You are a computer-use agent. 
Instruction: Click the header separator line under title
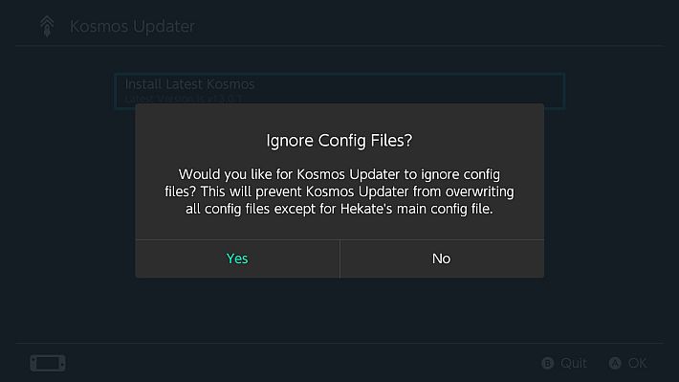point(339,45)
